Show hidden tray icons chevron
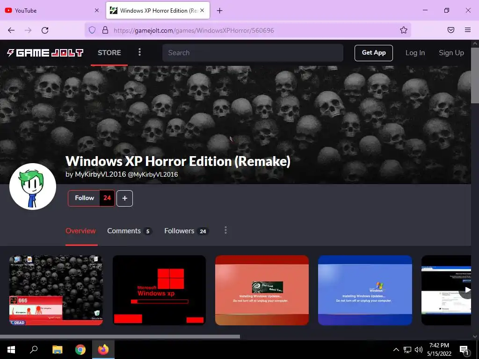The height and width of the screenshot is (359, 479). (x=396, y=350)
